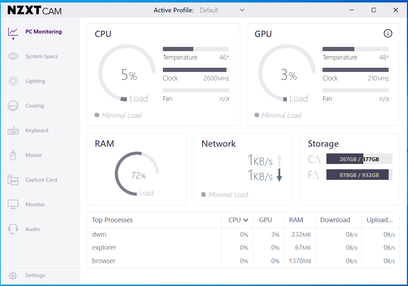The width and height of the screenshot is (408, 286).
Task: Open the Cooling section icon
Action: point(13,106)
